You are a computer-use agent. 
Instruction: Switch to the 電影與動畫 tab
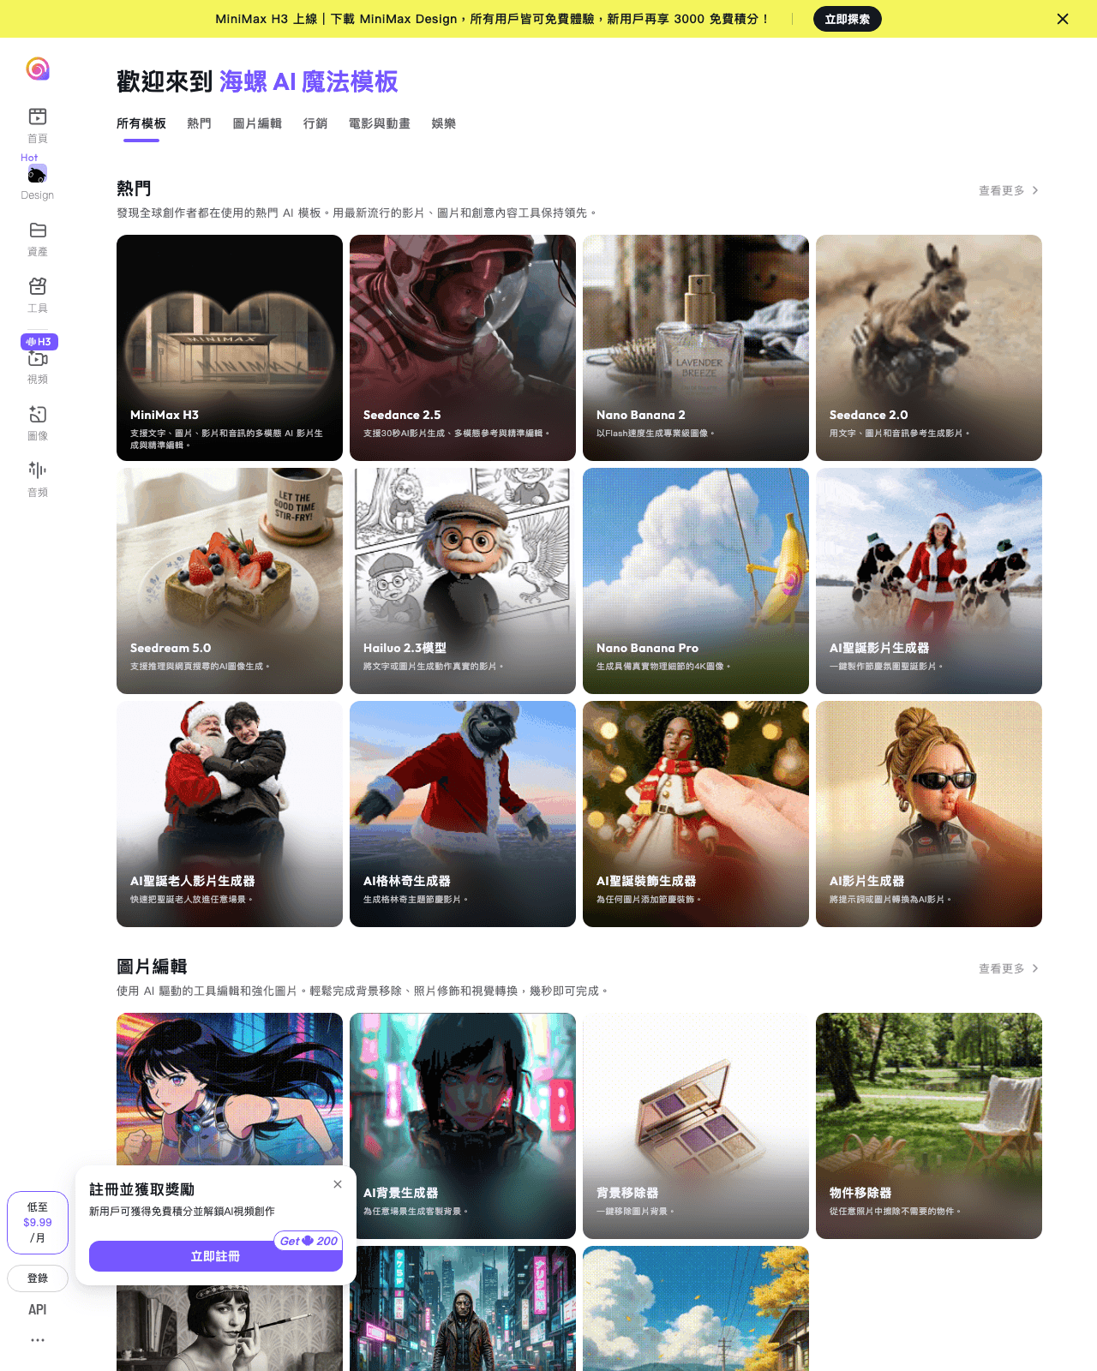point(380,123)
